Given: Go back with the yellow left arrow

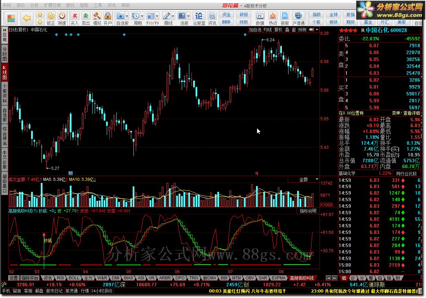Looking at the screenshot, I should 27,18.
